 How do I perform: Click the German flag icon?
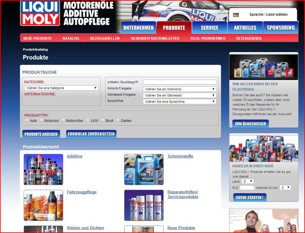(x=236, y=15)
